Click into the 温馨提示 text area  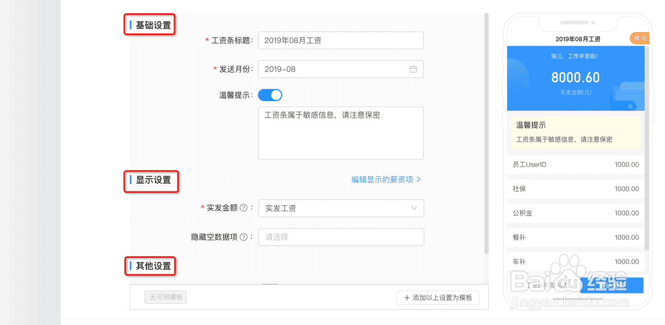click(x=341, y=133)
